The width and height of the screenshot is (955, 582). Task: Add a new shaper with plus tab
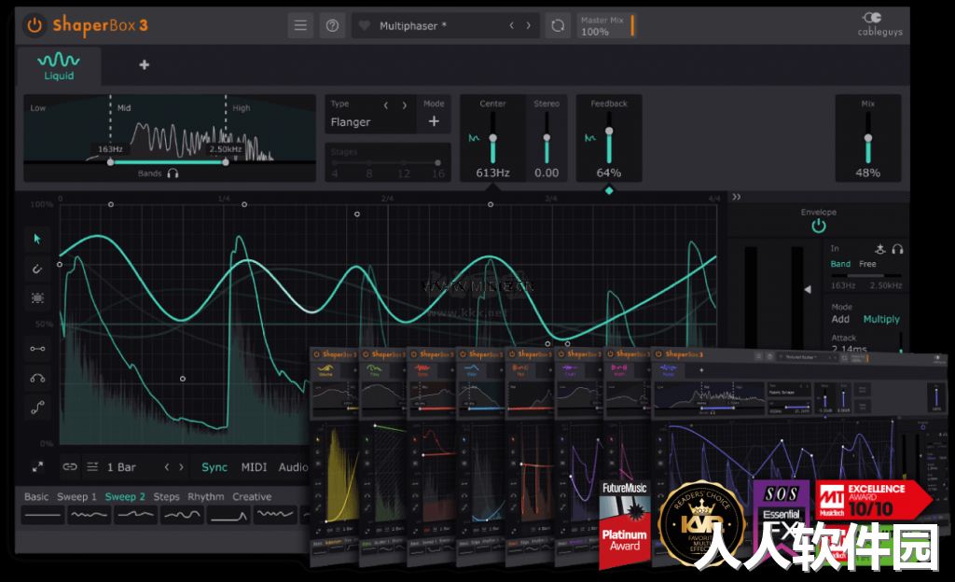point(145,64)
